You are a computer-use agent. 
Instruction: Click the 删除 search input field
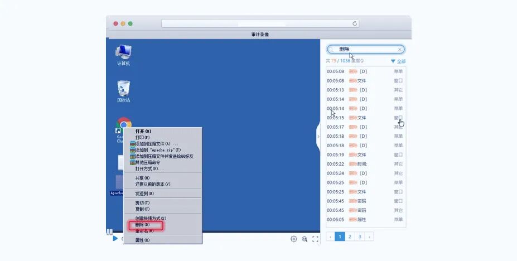[365, 50]
